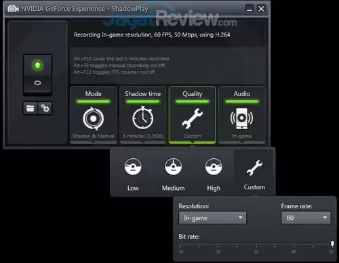Open the Shadow time panel tab

click(143, 115)
